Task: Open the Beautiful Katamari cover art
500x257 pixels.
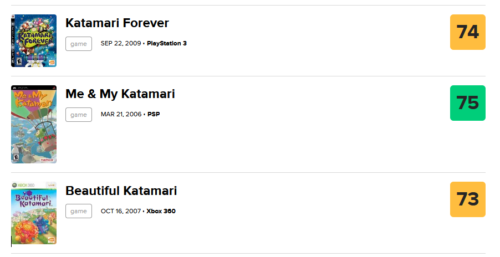Action: (34, 213)
